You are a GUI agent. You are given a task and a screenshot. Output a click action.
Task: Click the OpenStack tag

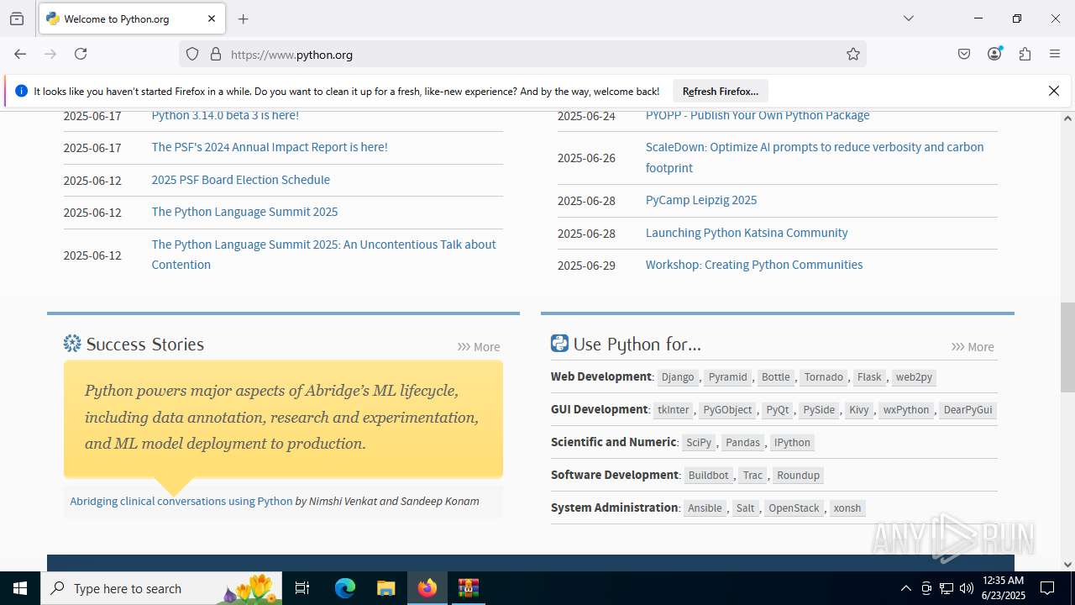tap(794, 508)
